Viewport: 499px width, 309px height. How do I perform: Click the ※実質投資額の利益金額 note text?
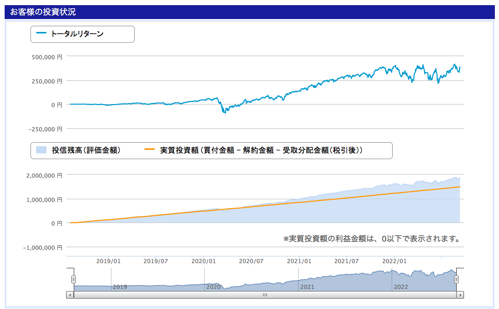pos(372,238)
